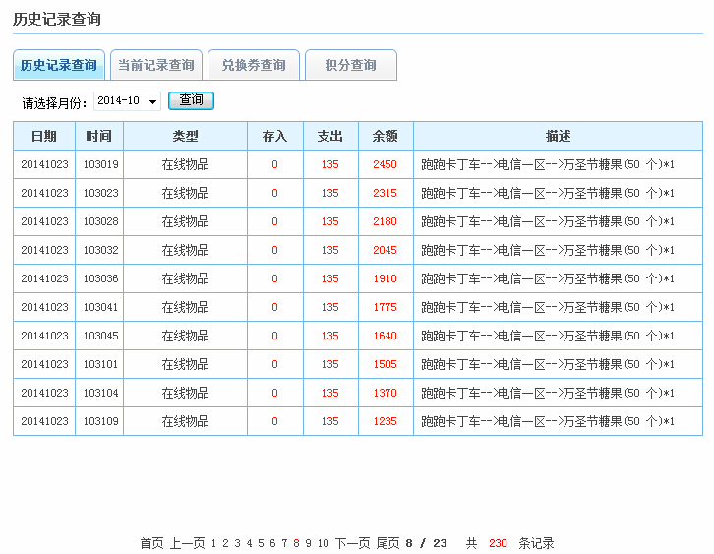Screen dimensions: 714x554
Task: Click the 8 / 23 page indicator
Action: (426, 543)
